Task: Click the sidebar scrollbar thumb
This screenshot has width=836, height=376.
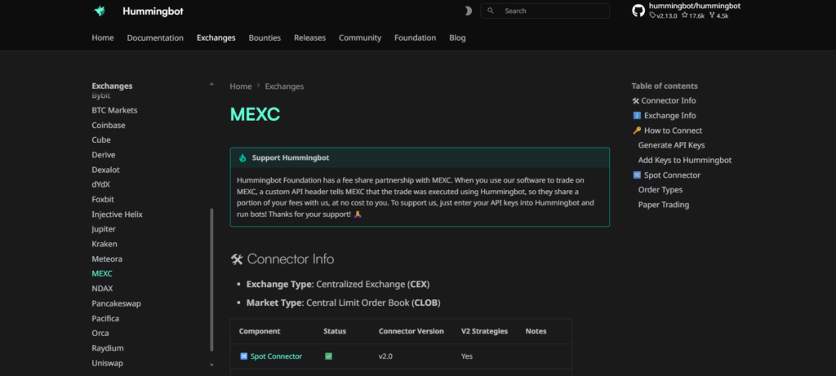Action: [x=211, y=280]
